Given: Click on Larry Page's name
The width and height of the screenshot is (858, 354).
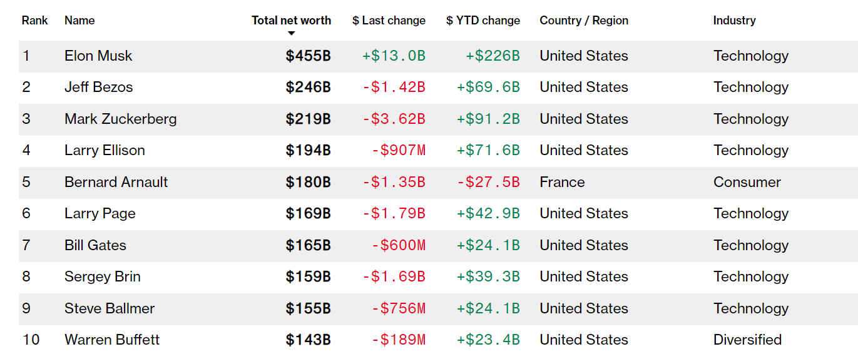Looking at the screenshot, I should (100, 213).
